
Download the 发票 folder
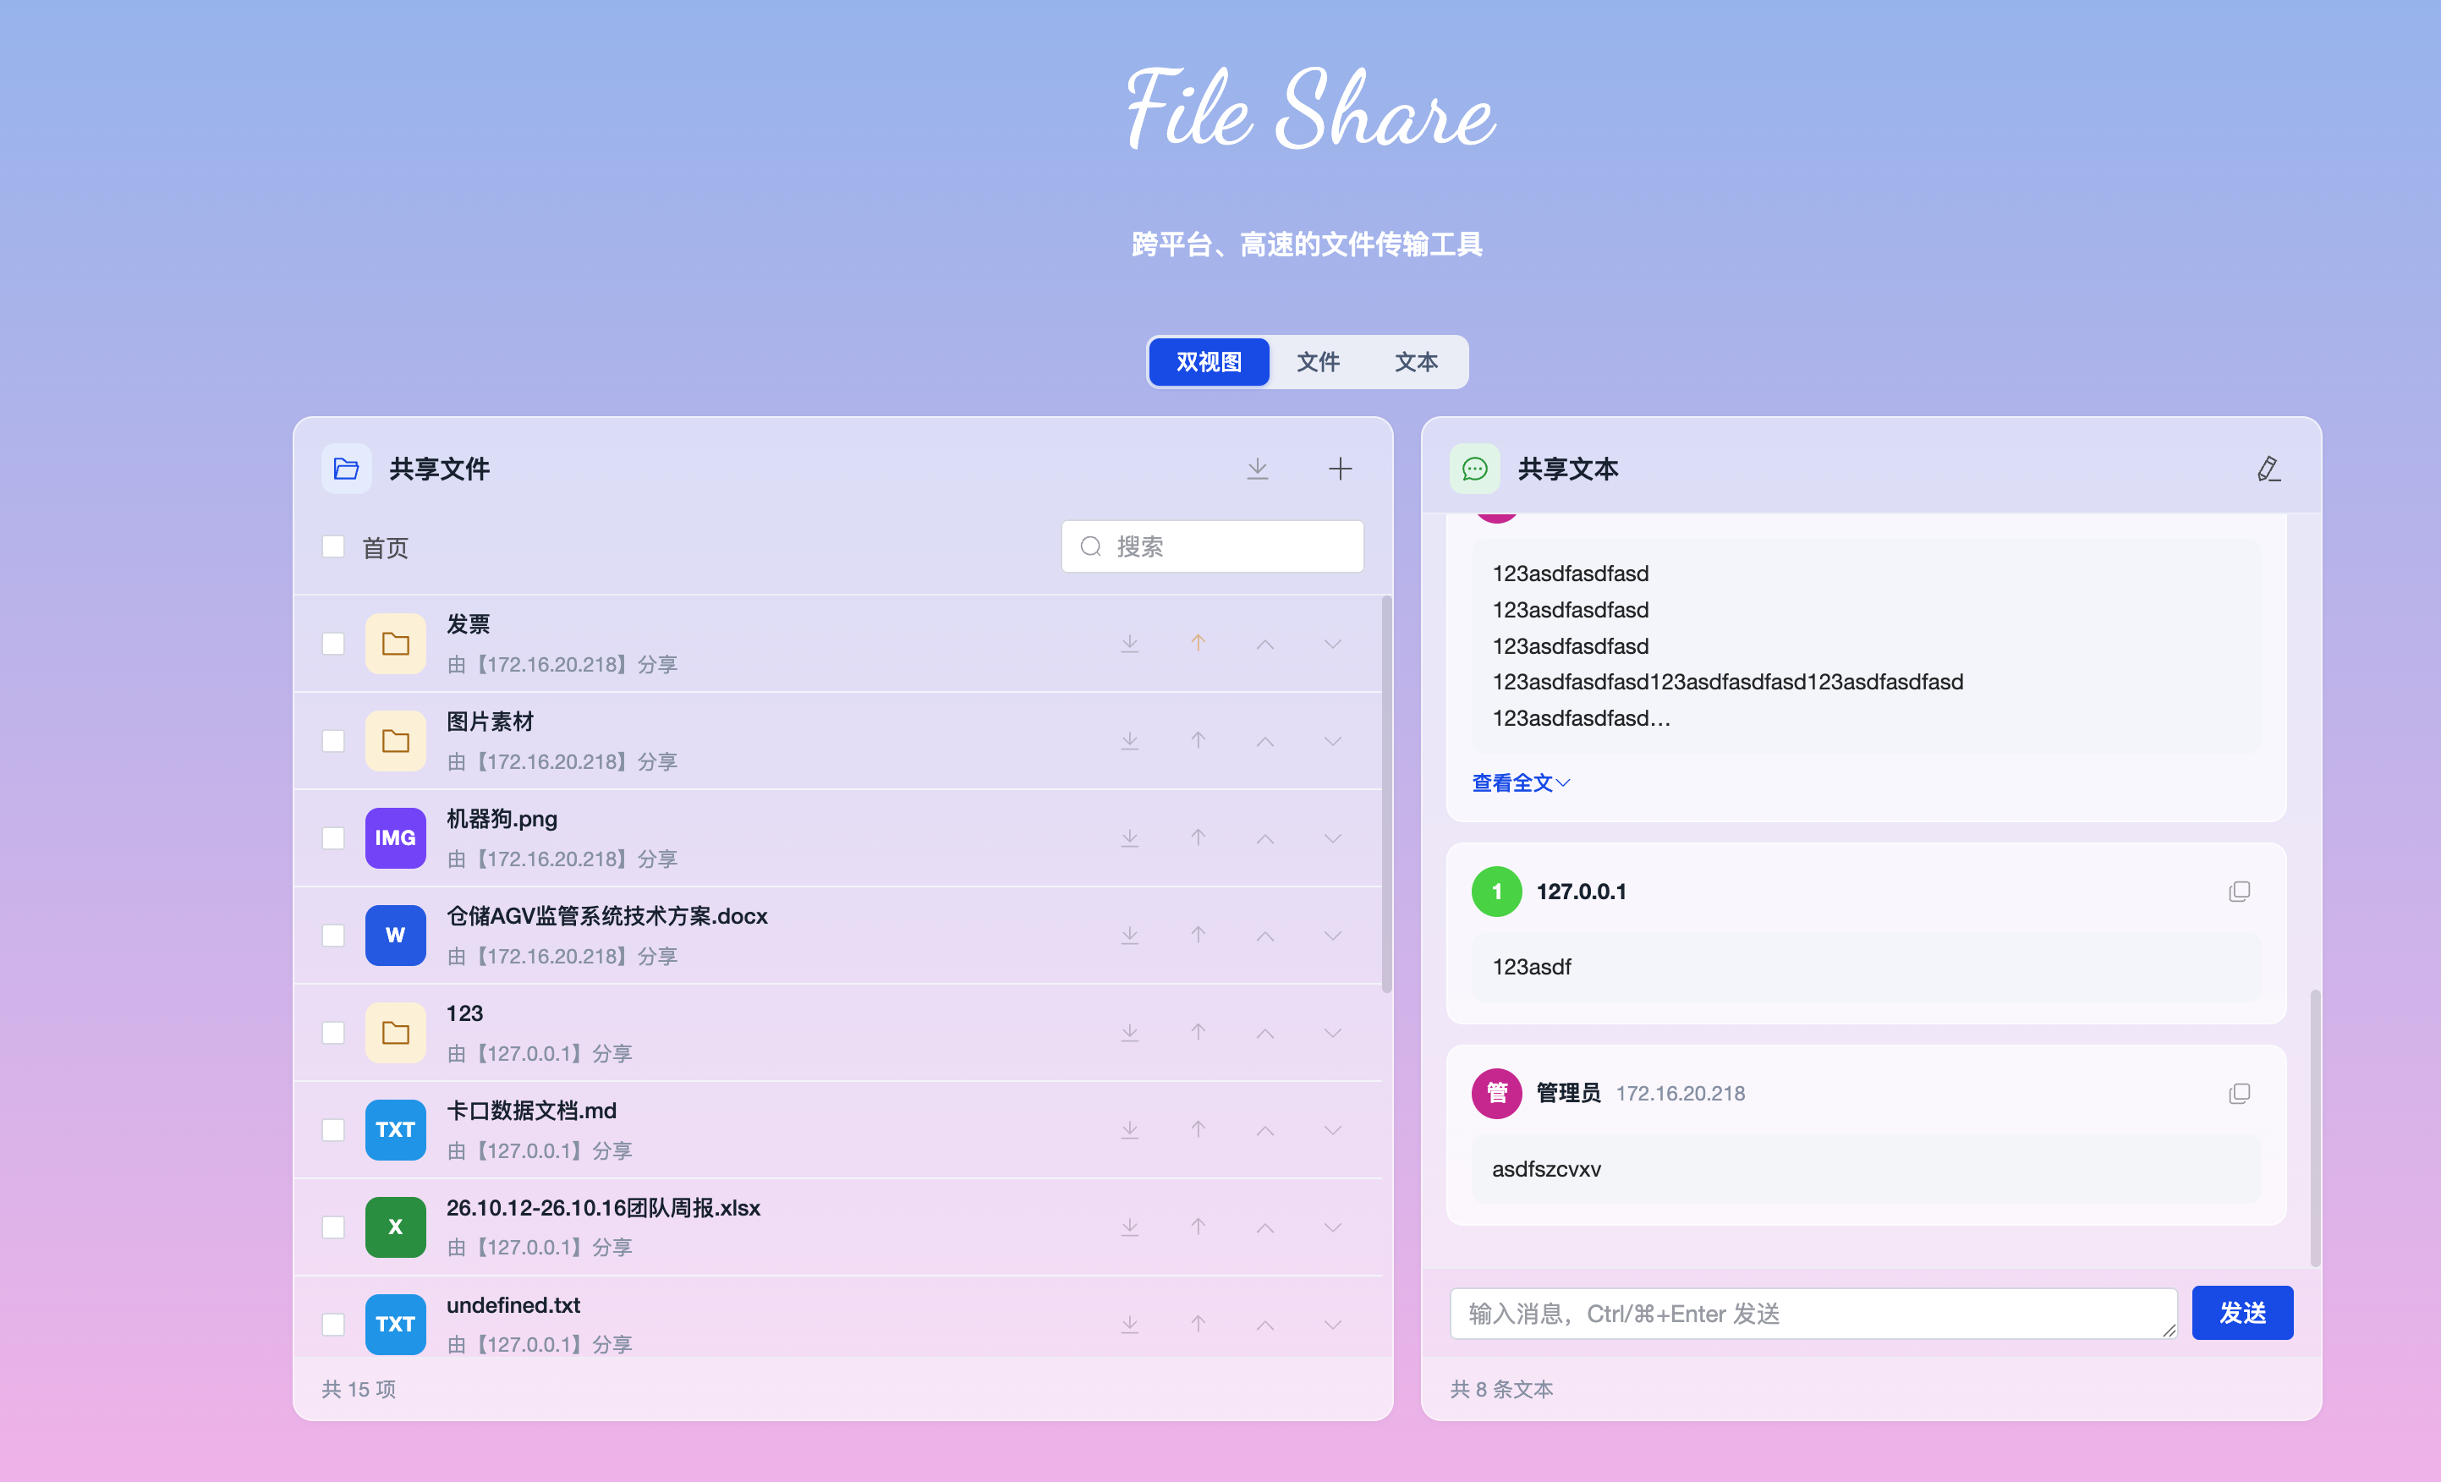1129,644
